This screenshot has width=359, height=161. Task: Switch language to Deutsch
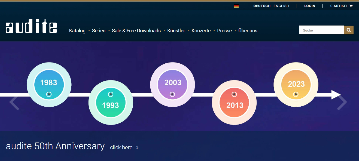tap(262, 6)
